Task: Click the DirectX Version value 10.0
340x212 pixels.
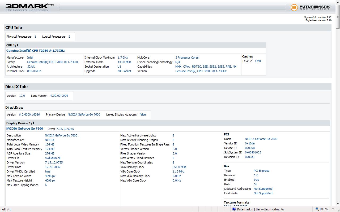Action: [x=22, y=96]
